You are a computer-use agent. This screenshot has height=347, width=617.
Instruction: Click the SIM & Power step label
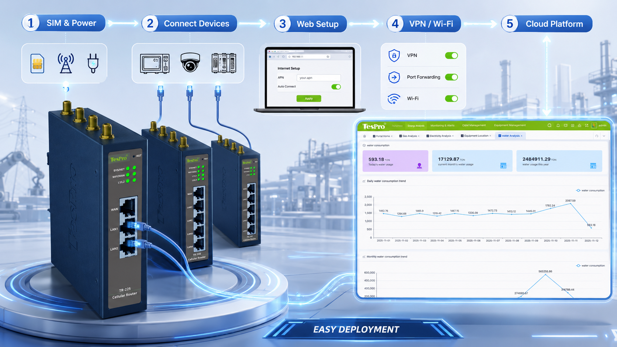(71, 23)
